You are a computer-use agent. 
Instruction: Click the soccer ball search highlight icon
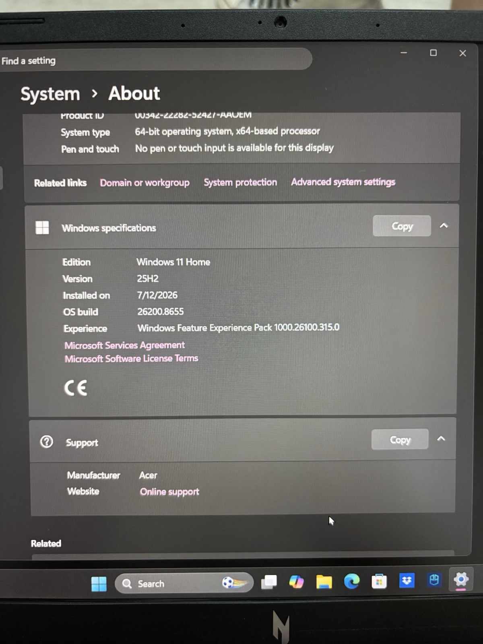pos(234,583)
